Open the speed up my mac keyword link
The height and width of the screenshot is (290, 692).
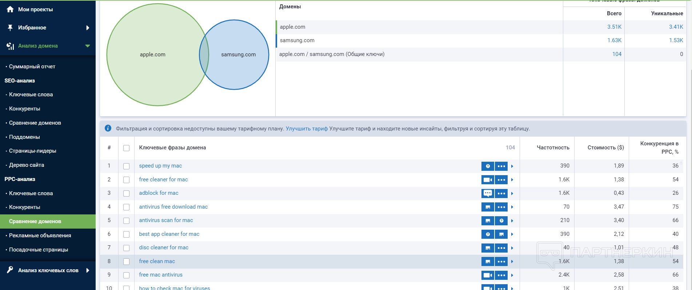(160, 166)
